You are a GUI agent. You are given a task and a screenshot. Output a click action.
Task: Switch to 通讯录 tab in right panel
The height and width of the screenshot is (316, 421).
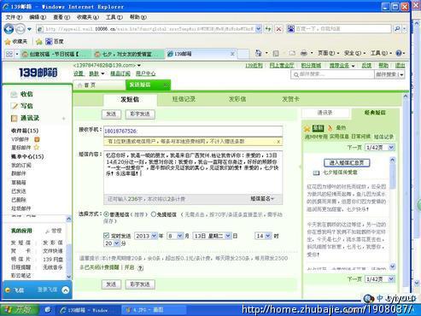point(325,113)
